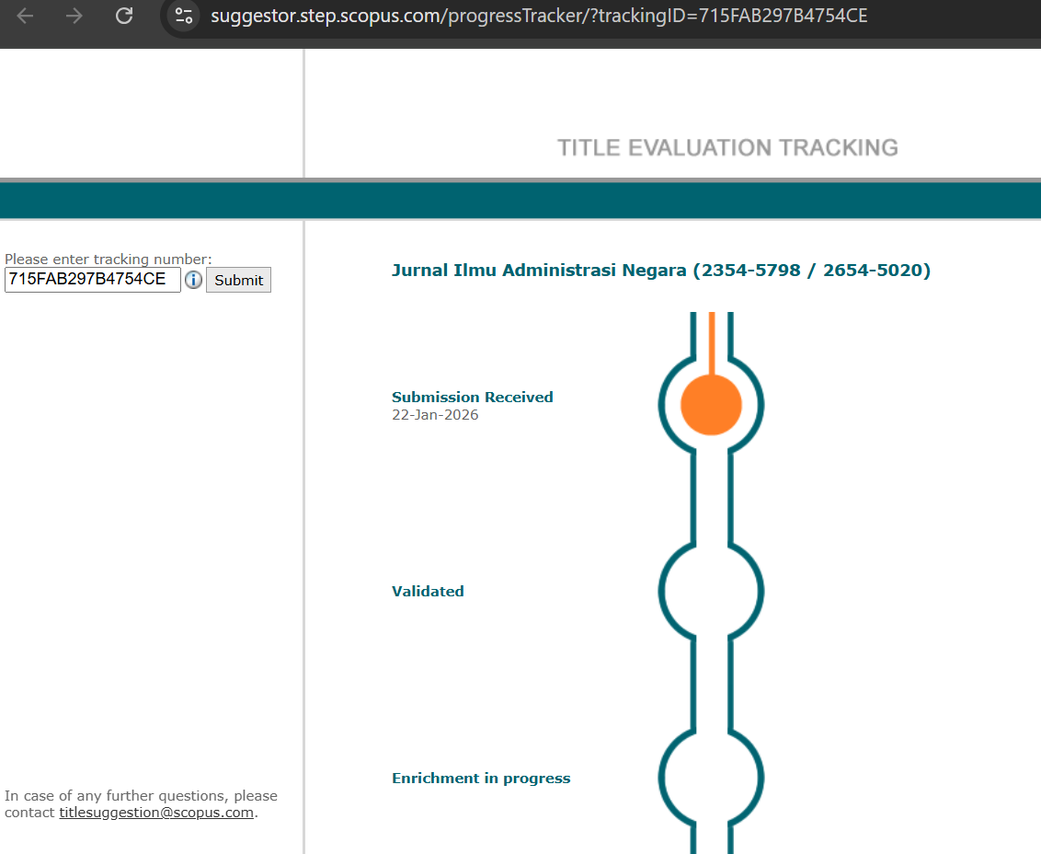Click the Submission Received label

472,398
